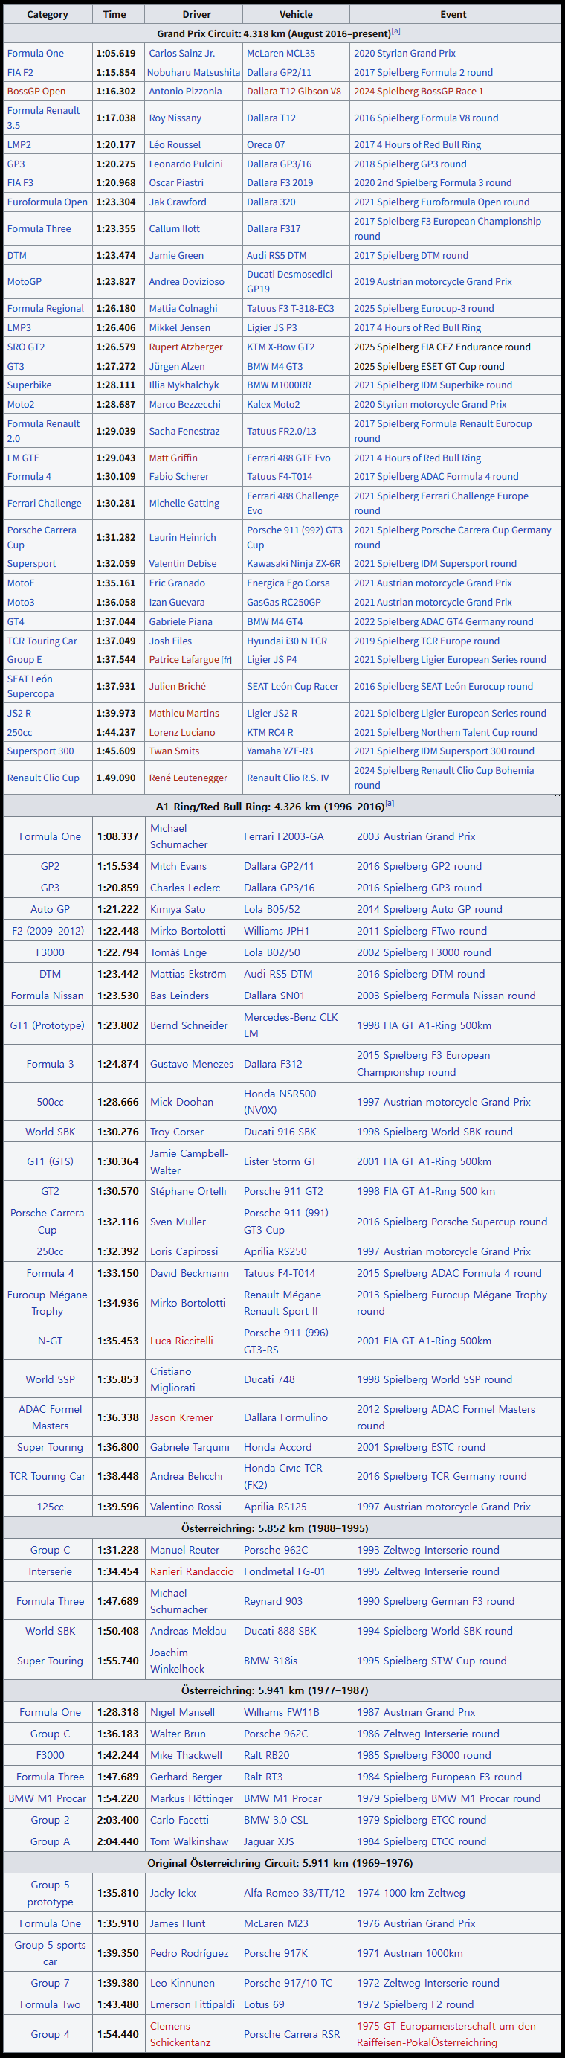Open the 2020 Styrian Grand Prix event
This screenshot has height=2058, width=565.
[404, 54]
